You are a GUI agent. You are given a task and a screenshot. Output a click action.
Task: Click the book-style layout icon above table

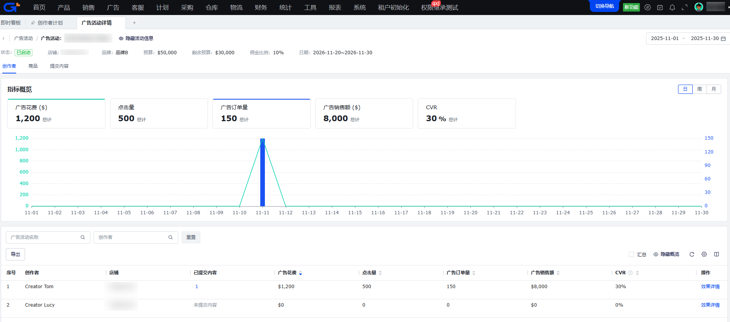click(x=717, y=254)
